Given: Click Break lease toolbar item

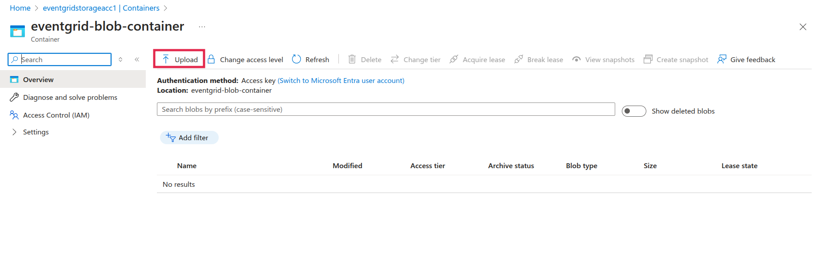Looking at the screenshot, I should point(539,59).
